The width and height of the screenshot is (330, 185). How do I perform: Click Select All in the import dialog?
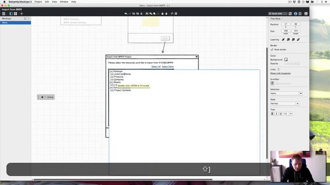point(156,67)
